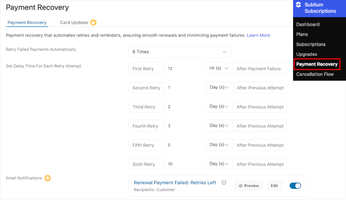The width and height of the screenshot is (346, 200).
Task: Open the Second Retry Day(s) unit dropdown
Action: point(219,88)
